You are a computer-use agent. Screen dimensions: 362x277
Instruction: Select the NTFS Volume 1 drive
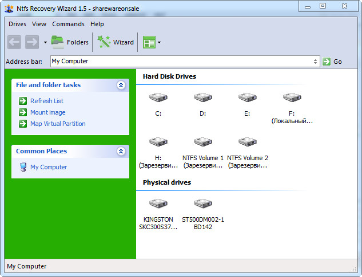[203, 153]
